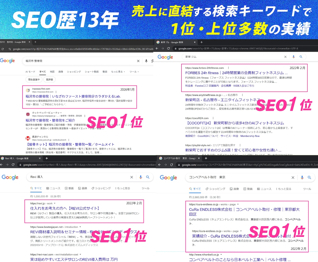Open CuRa ENDLESS株式会社 コンベアベルト取付 result
This screenshot has width=318, height=262.
(x=244, y=212)
